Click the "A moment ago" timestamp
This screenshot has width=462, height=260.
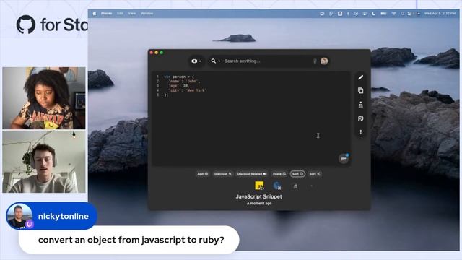point(259,204)
